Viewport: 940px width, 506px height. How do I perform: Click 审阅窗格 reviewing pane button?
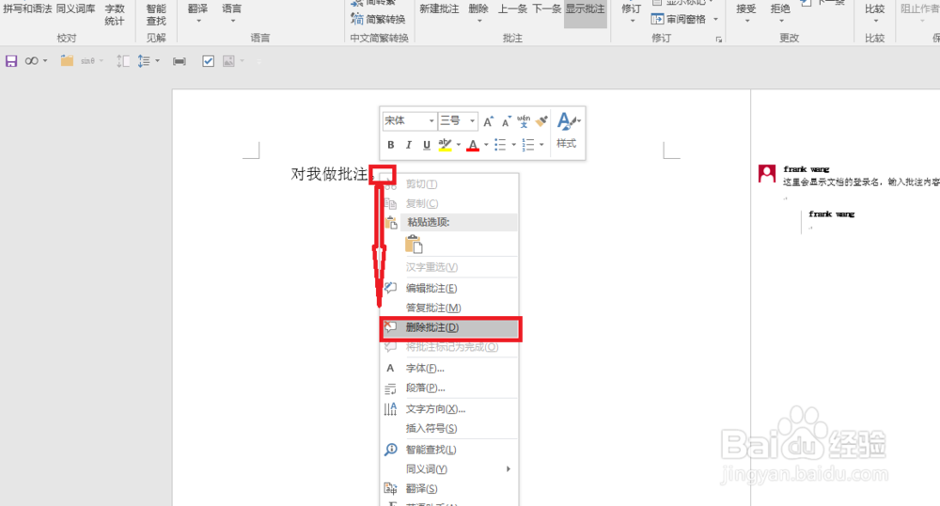coord(680,19)
